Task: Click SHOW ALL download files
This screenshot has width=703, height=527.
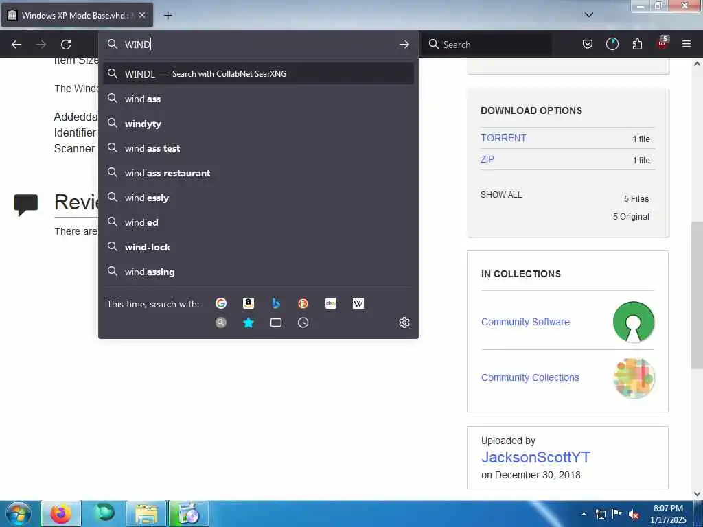Action: tap(501, 194)
